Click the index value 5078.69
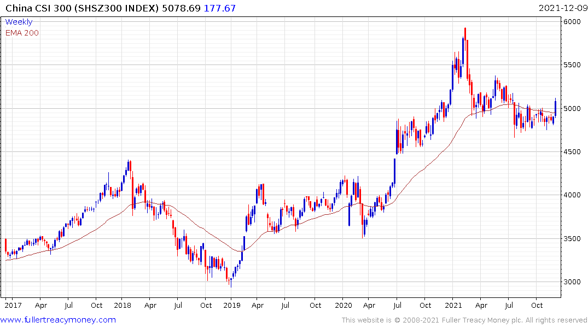 click(181, 8)
